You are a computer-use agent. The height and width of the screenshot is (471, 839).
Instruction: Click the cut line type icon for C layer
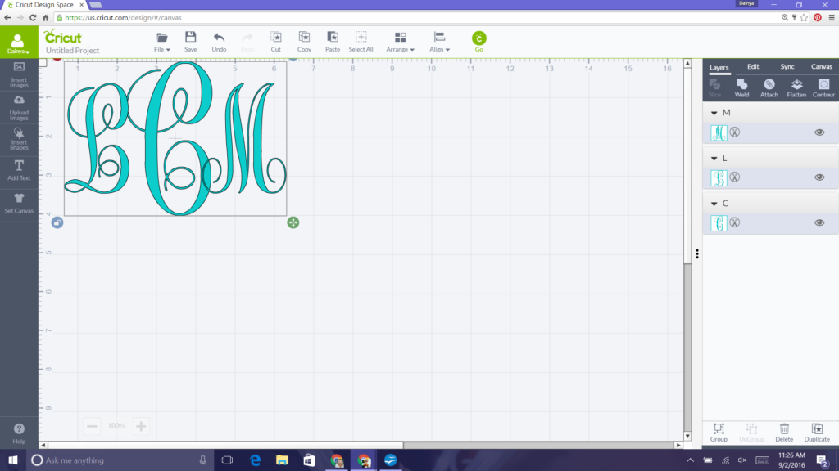coord(735,222)
